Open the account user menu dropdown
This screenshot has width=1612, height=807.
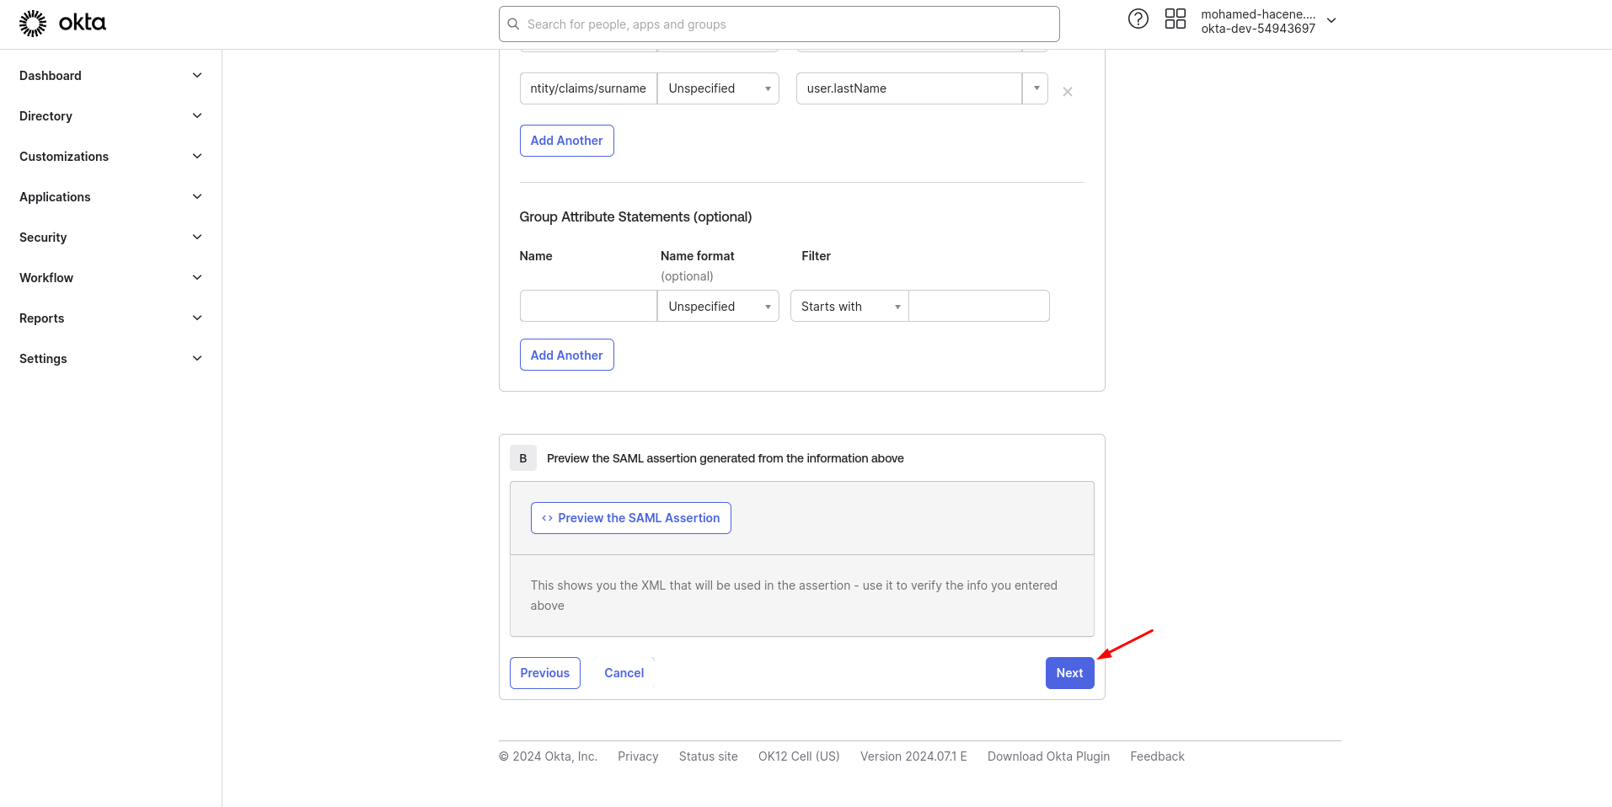1331,21
